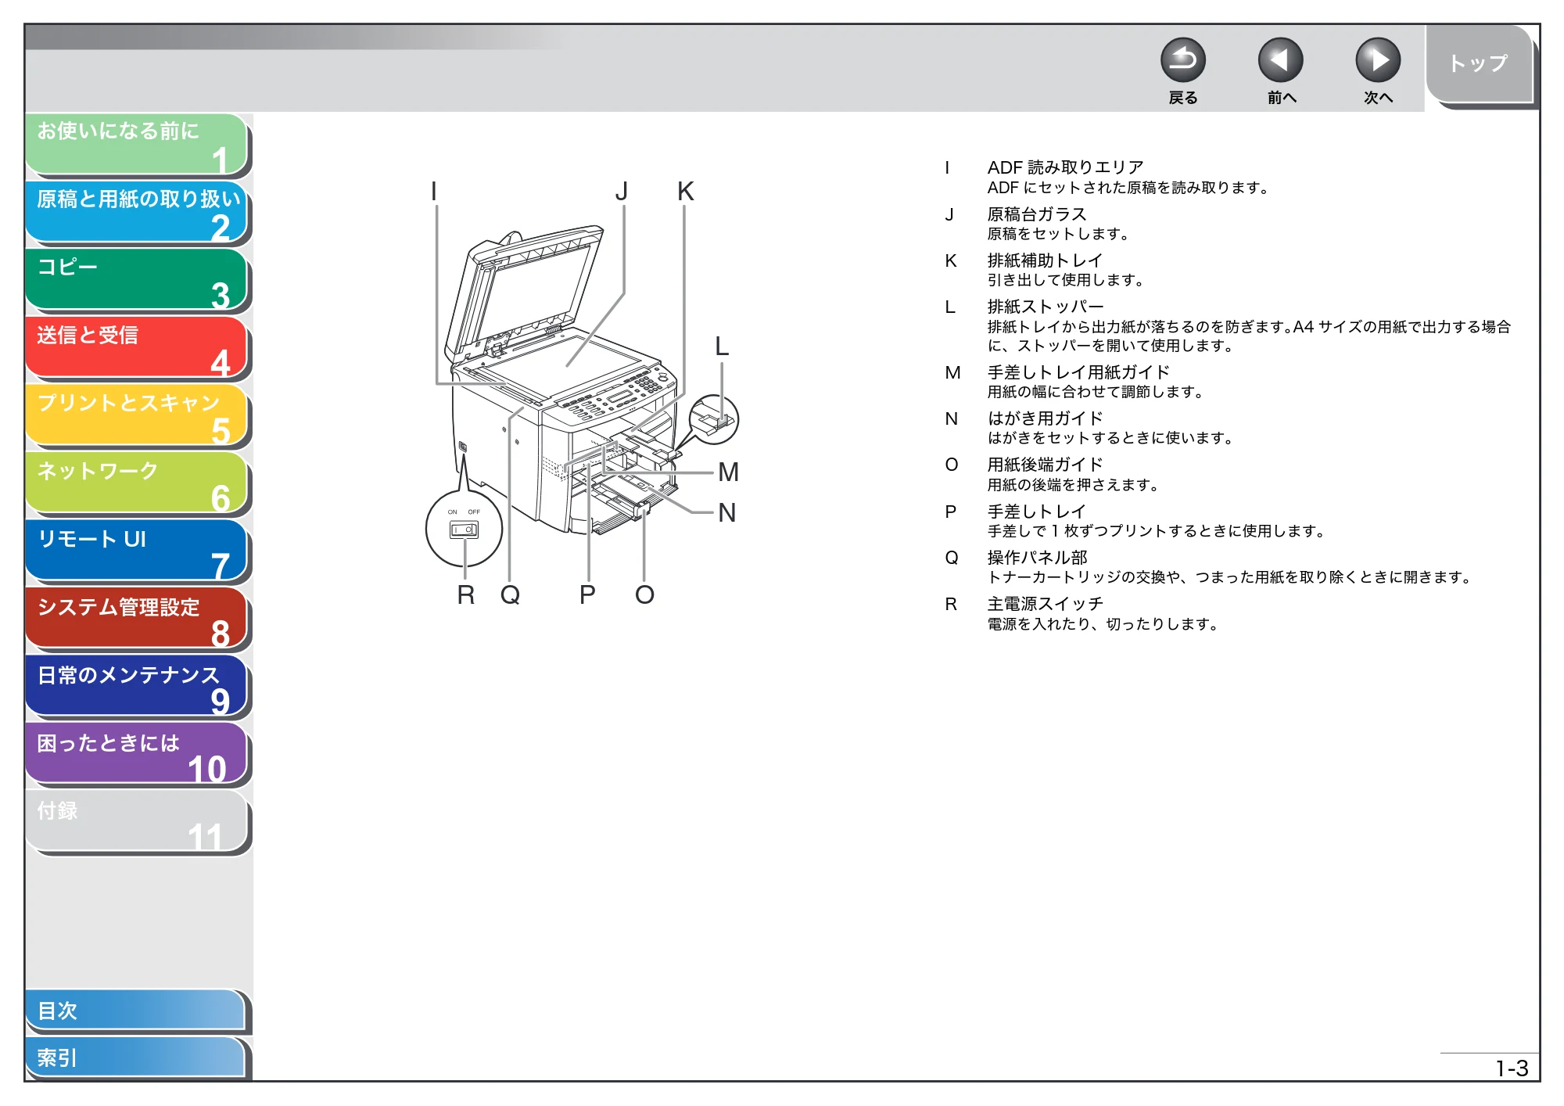Click the R label below the diagram
The height and width of the screenshot is (1106, 1564).
click(x=465, y=595)
